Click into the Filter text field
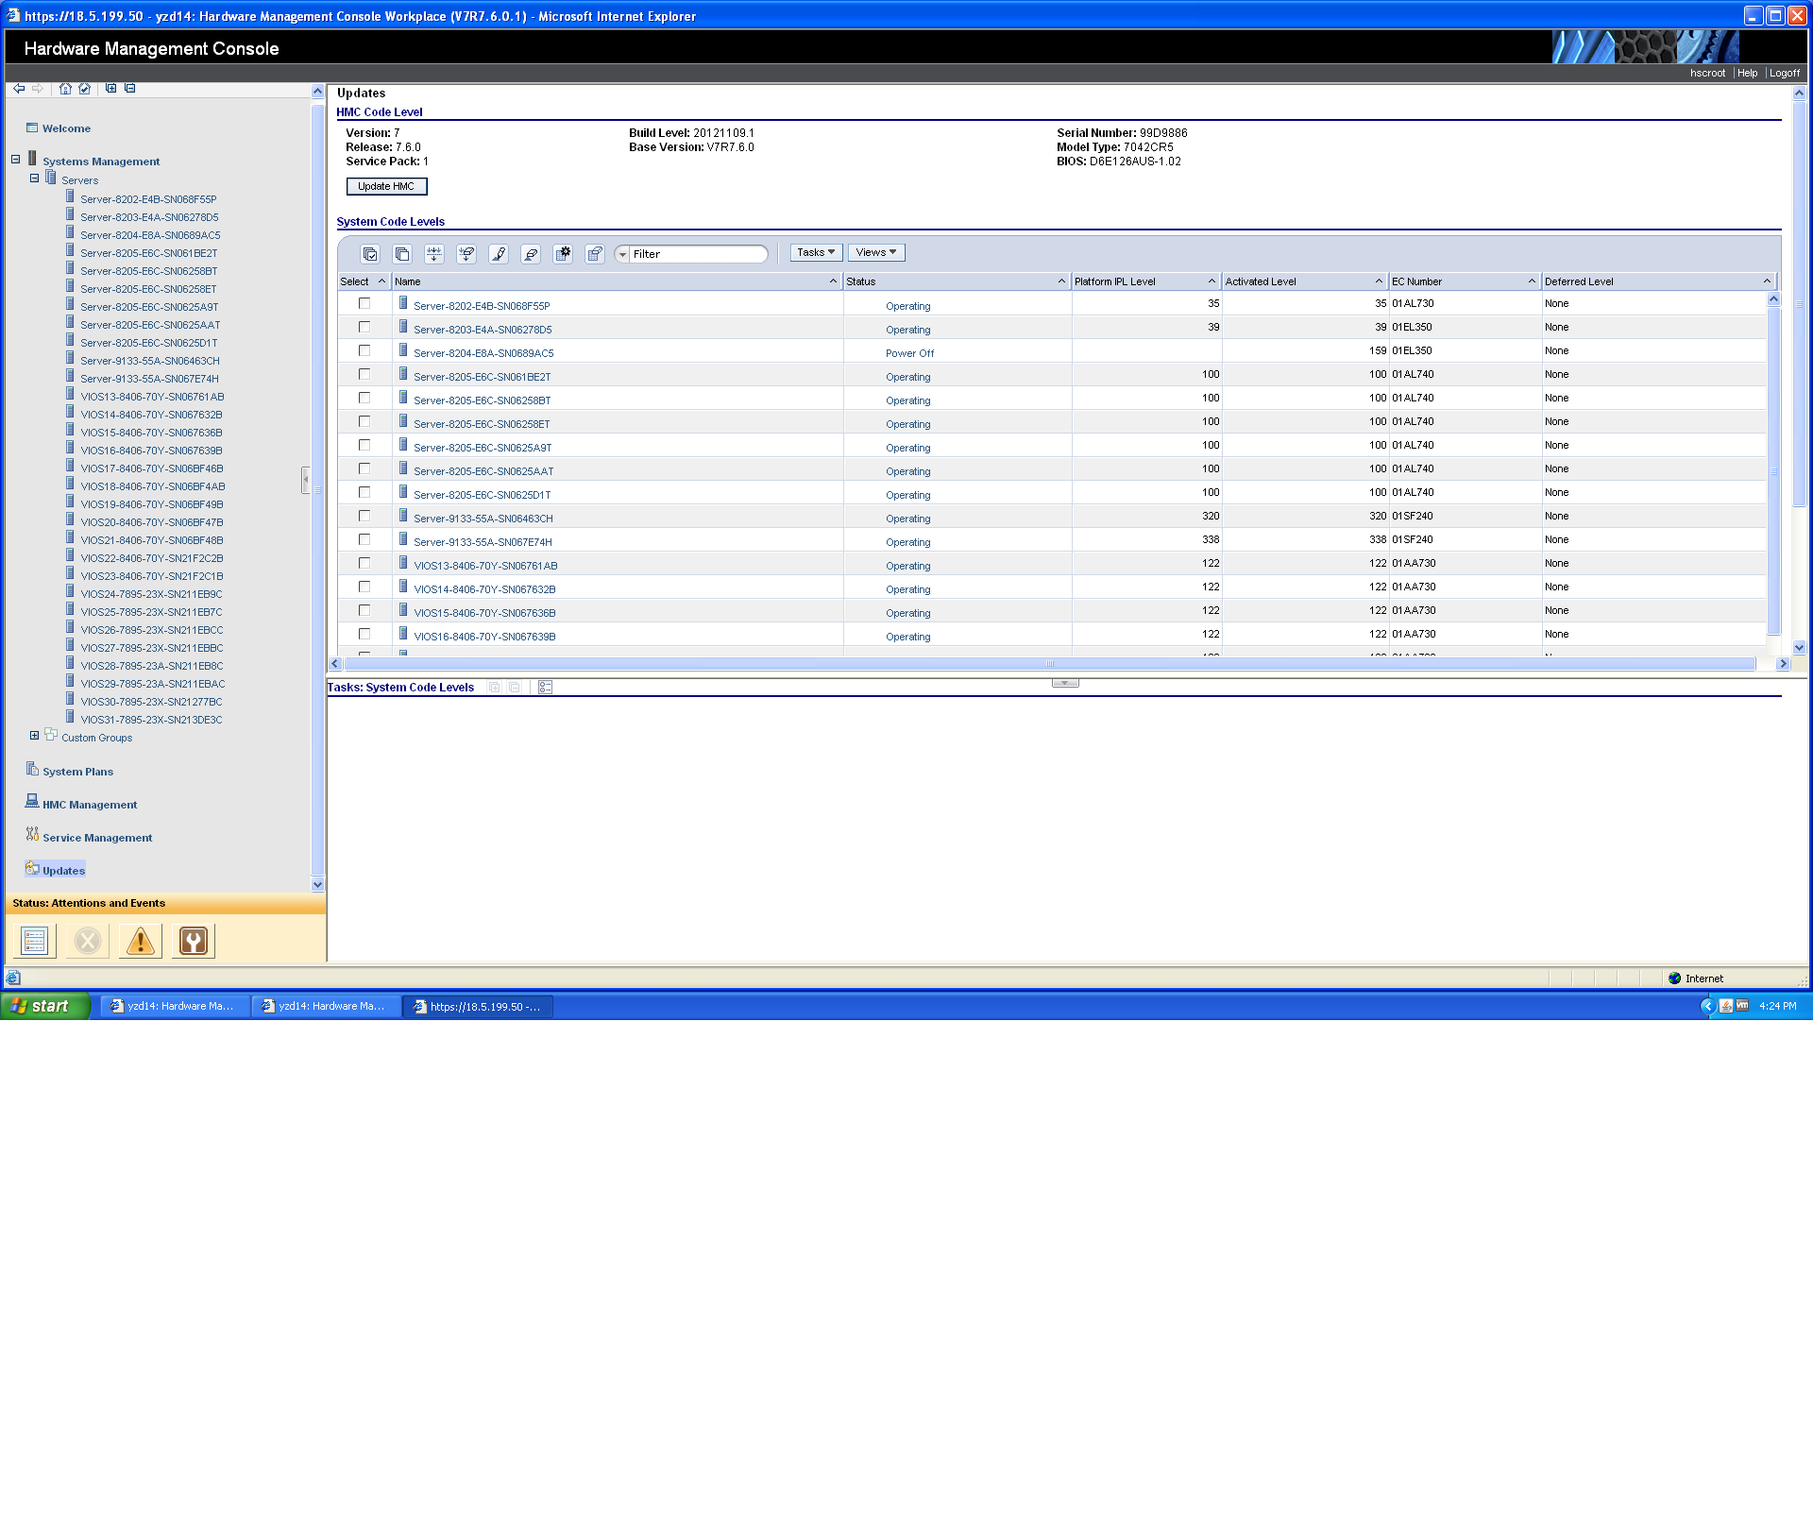This screenshot has height=1515, width=1813. (697, 255)
